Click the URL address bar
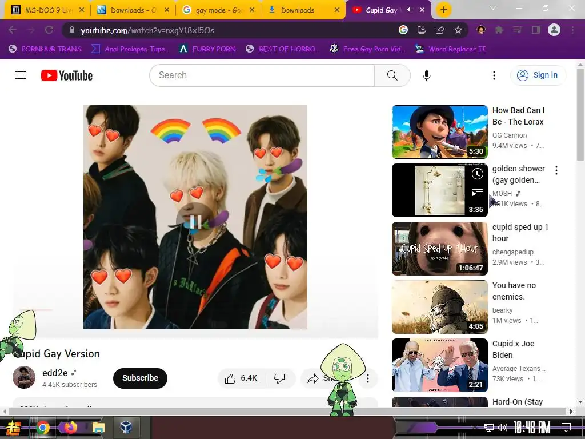Screen dimensions: 585x439 pyautogui.click(x=231, y=30)
